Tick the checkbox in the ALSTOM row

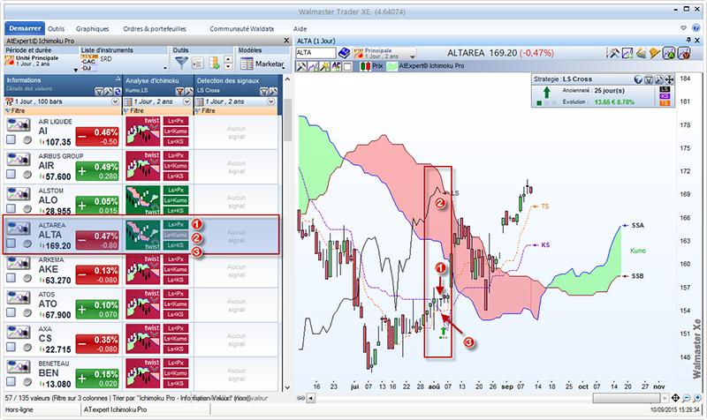pyautogui.click(x=11, y=208)
